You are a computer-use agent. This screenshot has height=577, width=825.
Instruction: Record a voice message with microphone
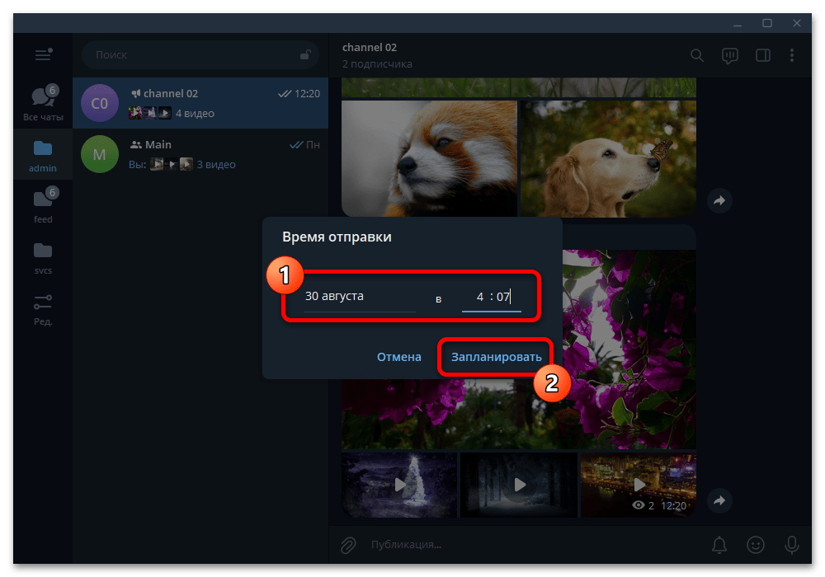pyautogui.click(x=791, y=545)
